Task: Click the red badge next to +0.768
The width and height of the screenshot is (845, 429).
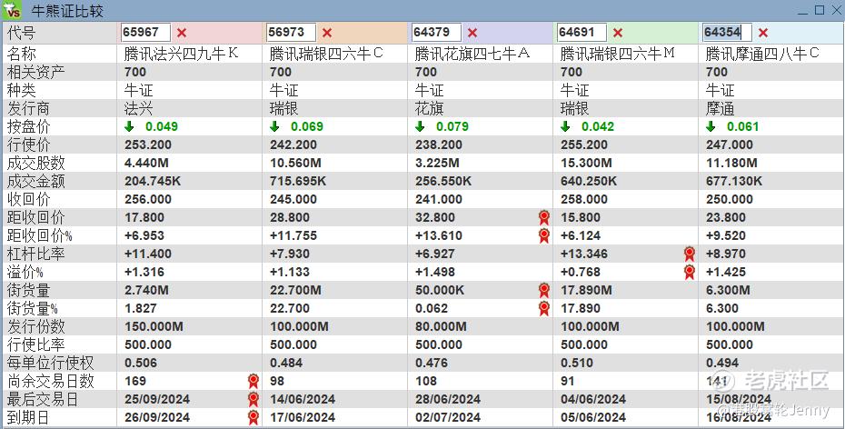Action: (690, 272)
